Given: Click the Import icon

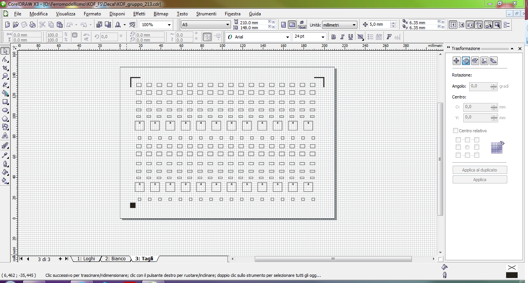Looking at the screenshot, I should click(99, 25).
